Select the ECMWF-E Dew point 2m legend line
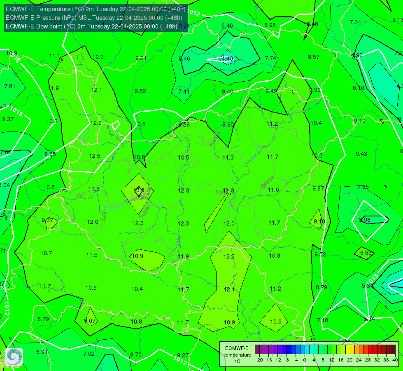403x371 pixels. pyautogui.click(x=91, y=26)
